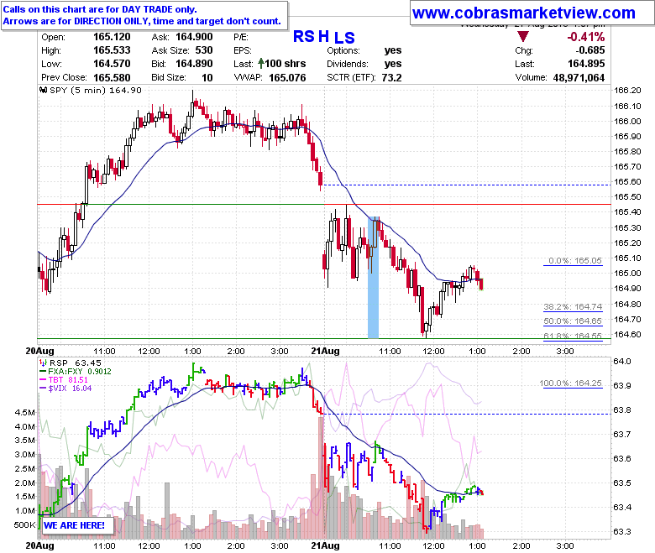Viewport: 655px width, 553px height.
Task: Click the green up arrow beside 100 shrs
Action: 261,64
